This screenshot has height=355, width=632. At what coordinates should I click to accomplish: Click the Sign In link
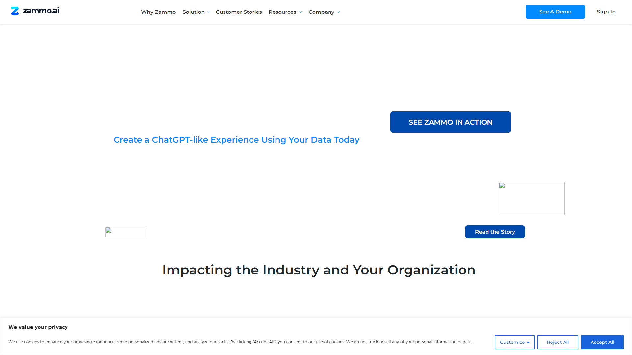click(606, 12)
